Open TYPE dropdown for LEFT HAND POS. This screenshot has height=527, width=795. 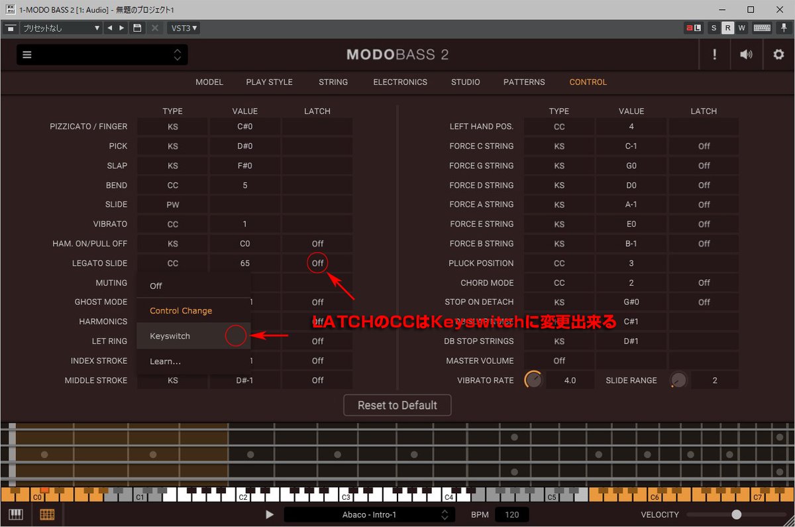(559, 127)
